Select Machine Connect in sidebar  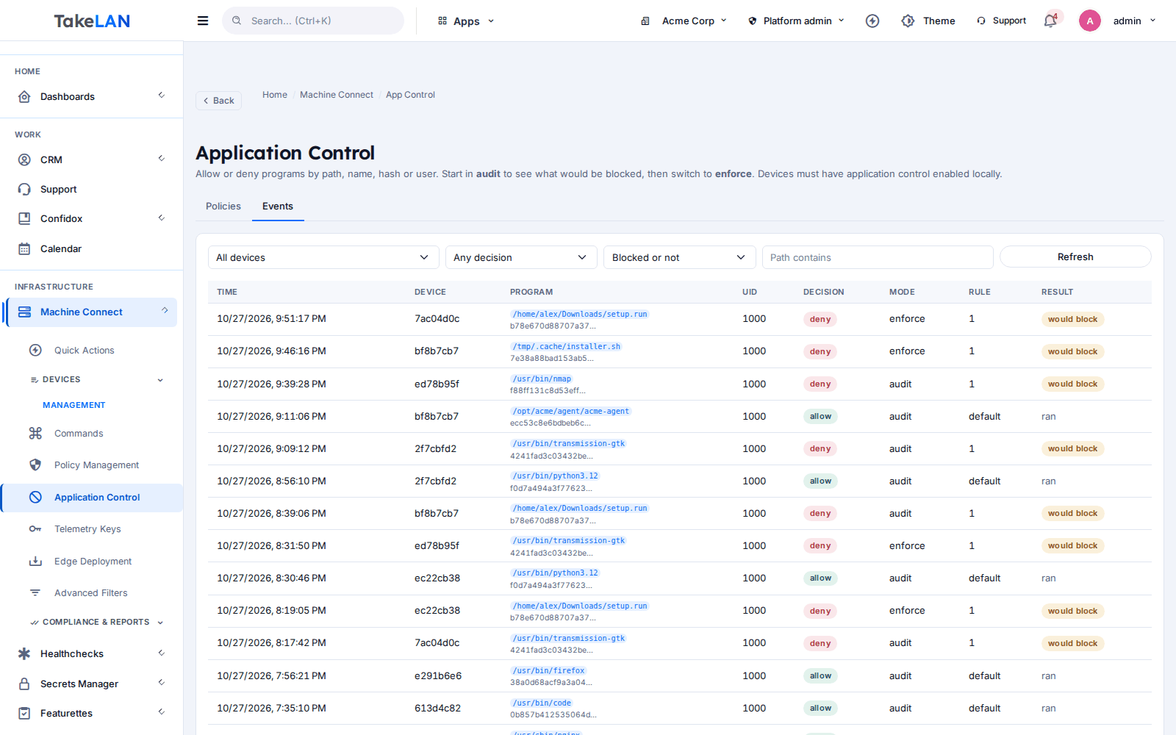[x=91, y=312]
